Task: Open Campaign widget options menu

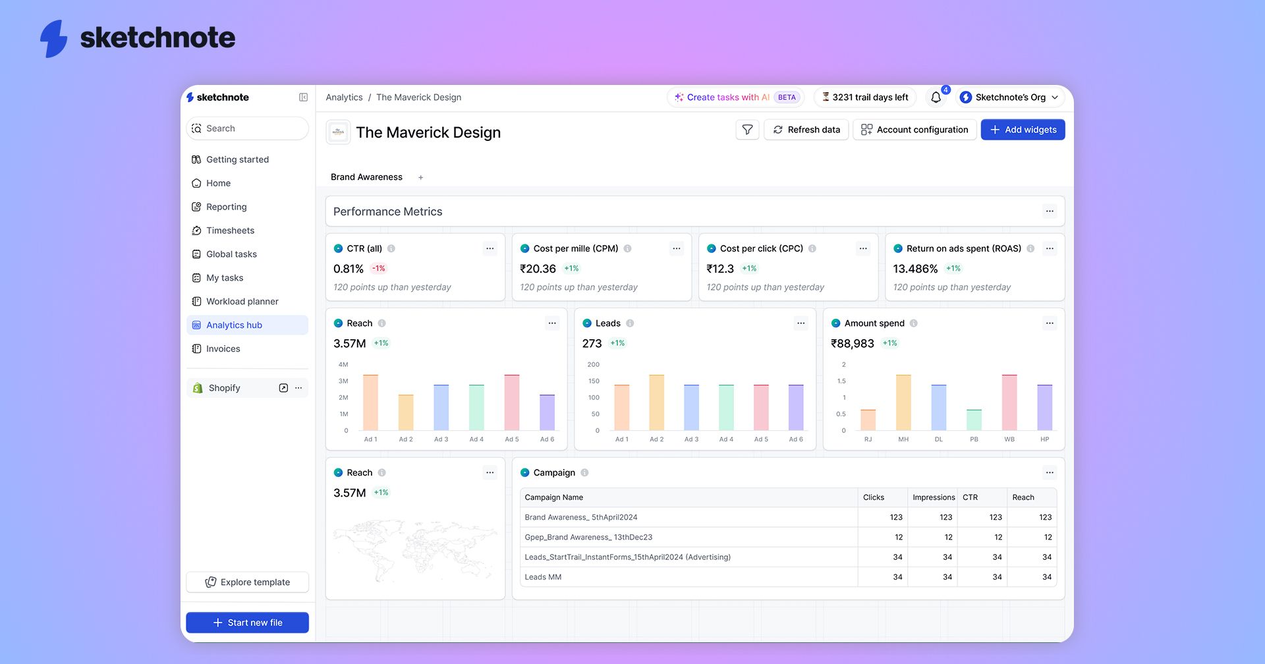Action: click(x=1050, y=473)
